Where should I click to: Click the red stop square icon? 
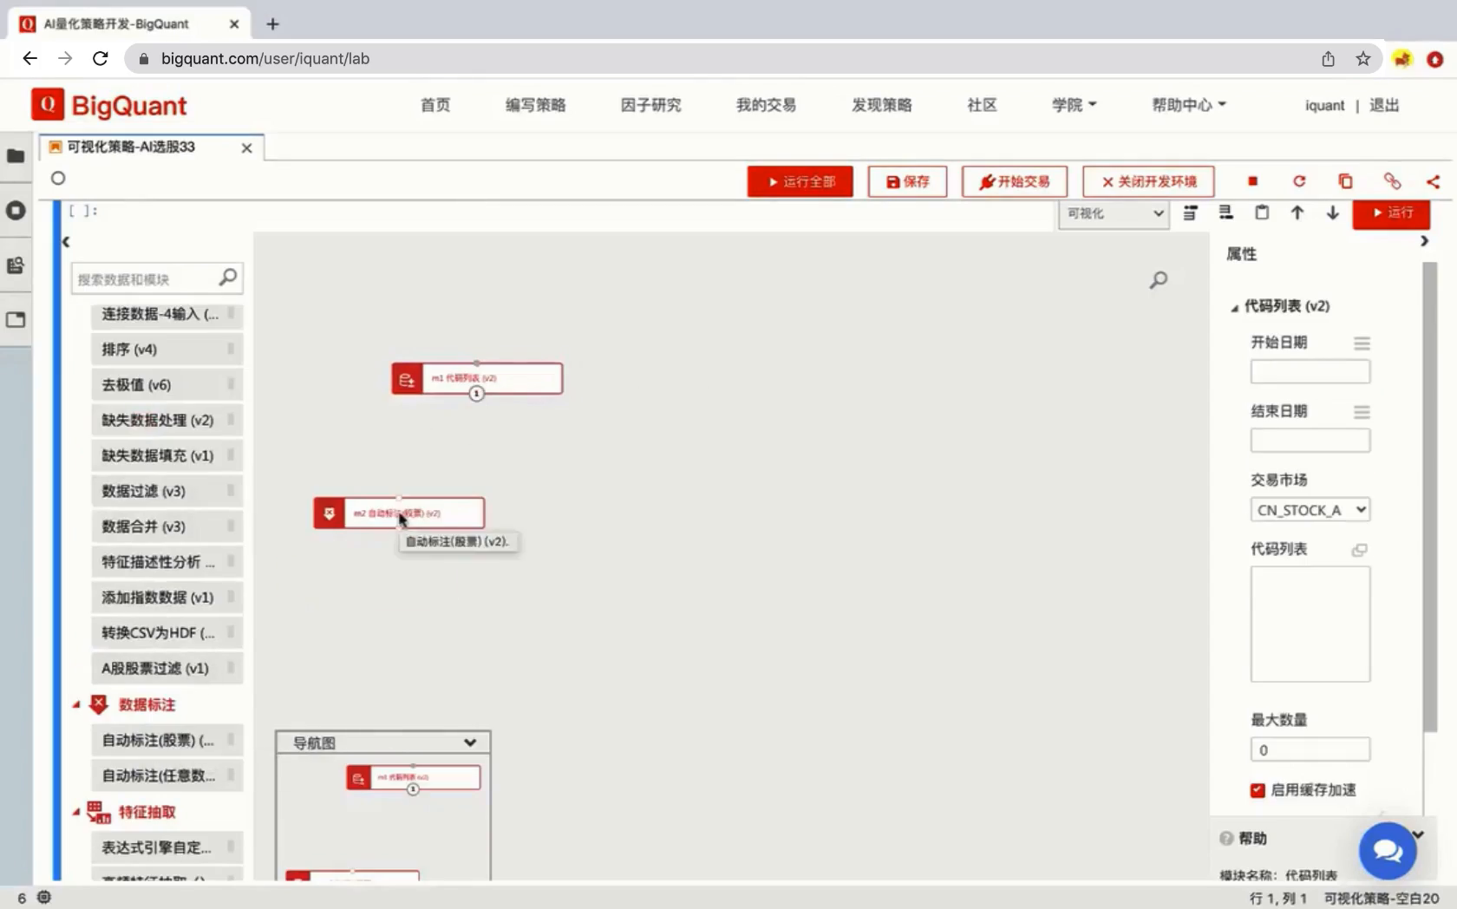click(x=1252, y=181)
